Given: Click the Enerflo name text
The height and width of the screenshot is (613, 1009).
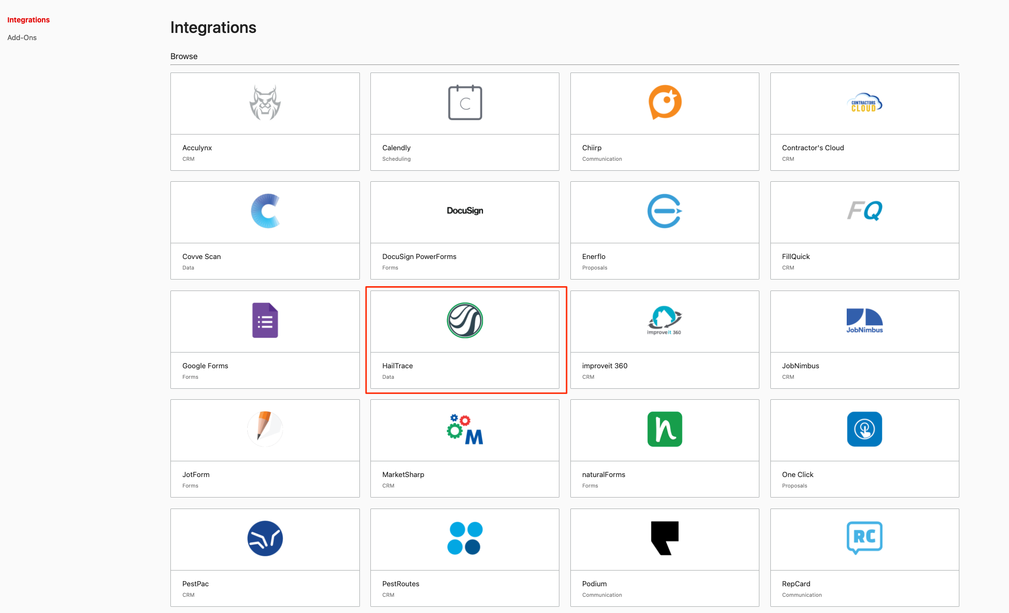Looking at the screenshot, I should click(594, 256).
